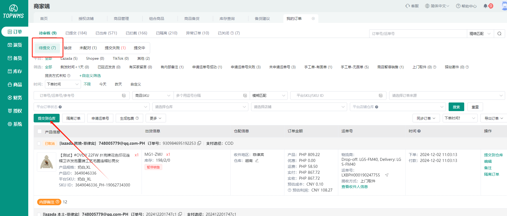
Task: Click 已关闭 help question icon
Action: tap(232, 33)
